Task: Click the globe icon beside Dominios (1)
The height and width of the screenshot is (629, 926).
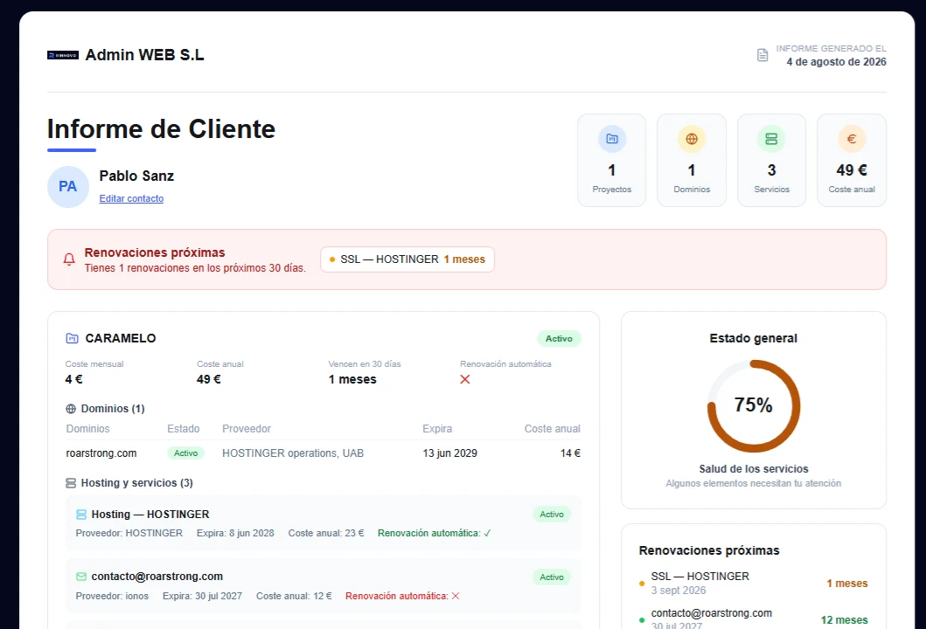Action: 71,408
